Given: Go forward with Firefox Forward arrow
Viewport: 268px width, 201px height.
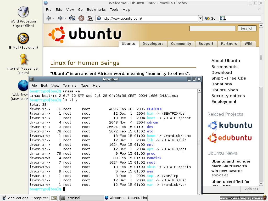Looking at the screenshot, I should point(60,18).
